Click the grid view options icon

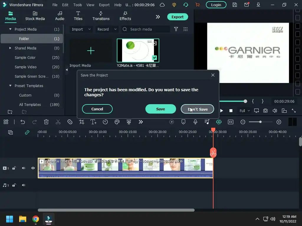[x=185, y=29]
